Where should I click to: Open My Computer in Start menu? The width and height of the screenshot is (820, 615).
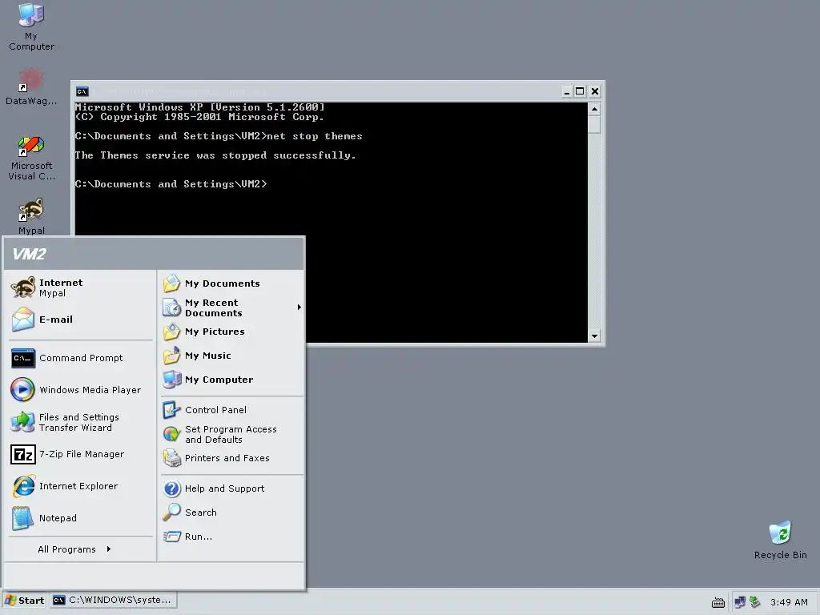click(231, 380)
